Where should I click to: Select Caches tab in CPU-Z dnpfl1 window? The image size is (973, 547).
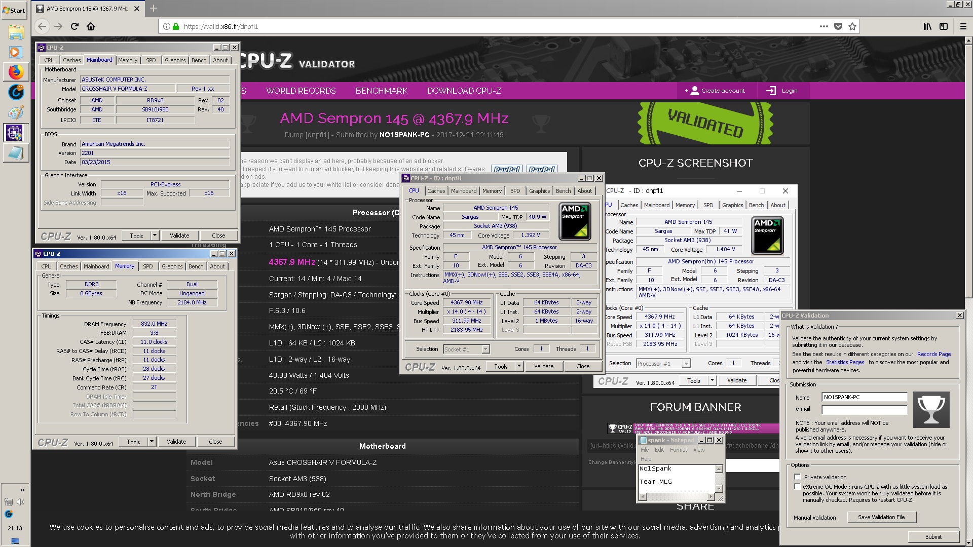point(436,191)
